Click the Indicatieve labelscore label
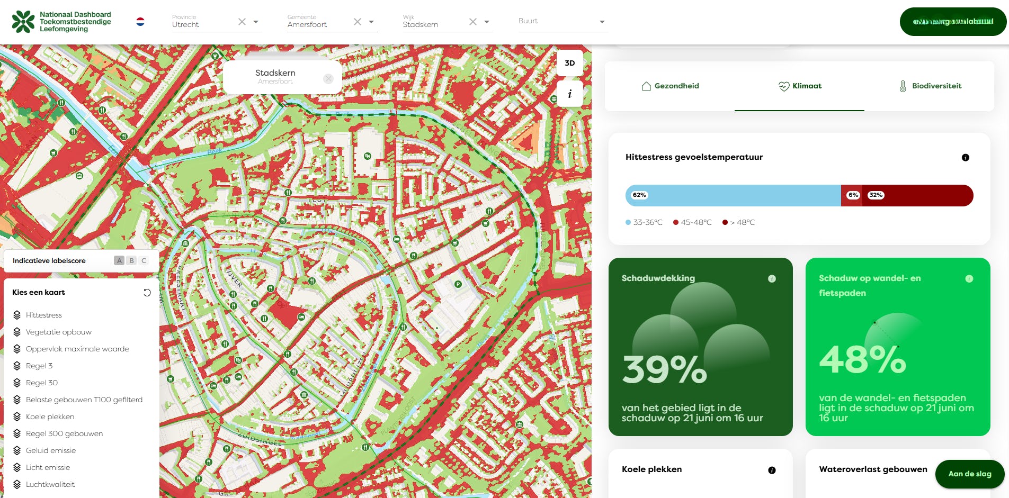The height and width of the screenshot is (498, 1009). click(49, 261)
